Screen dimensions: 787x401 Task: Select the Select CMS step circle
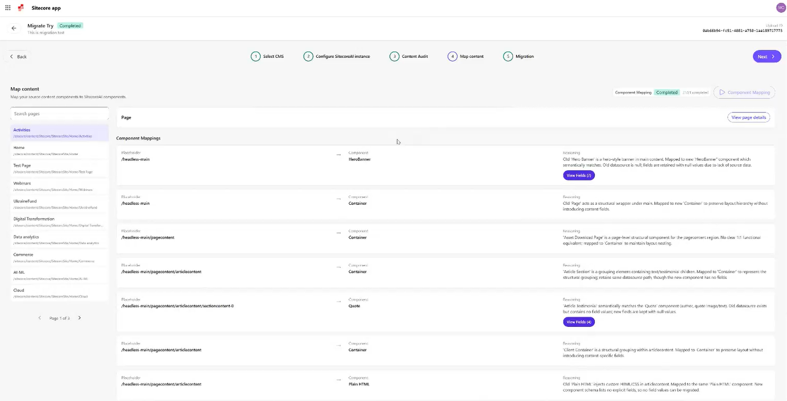255,56
